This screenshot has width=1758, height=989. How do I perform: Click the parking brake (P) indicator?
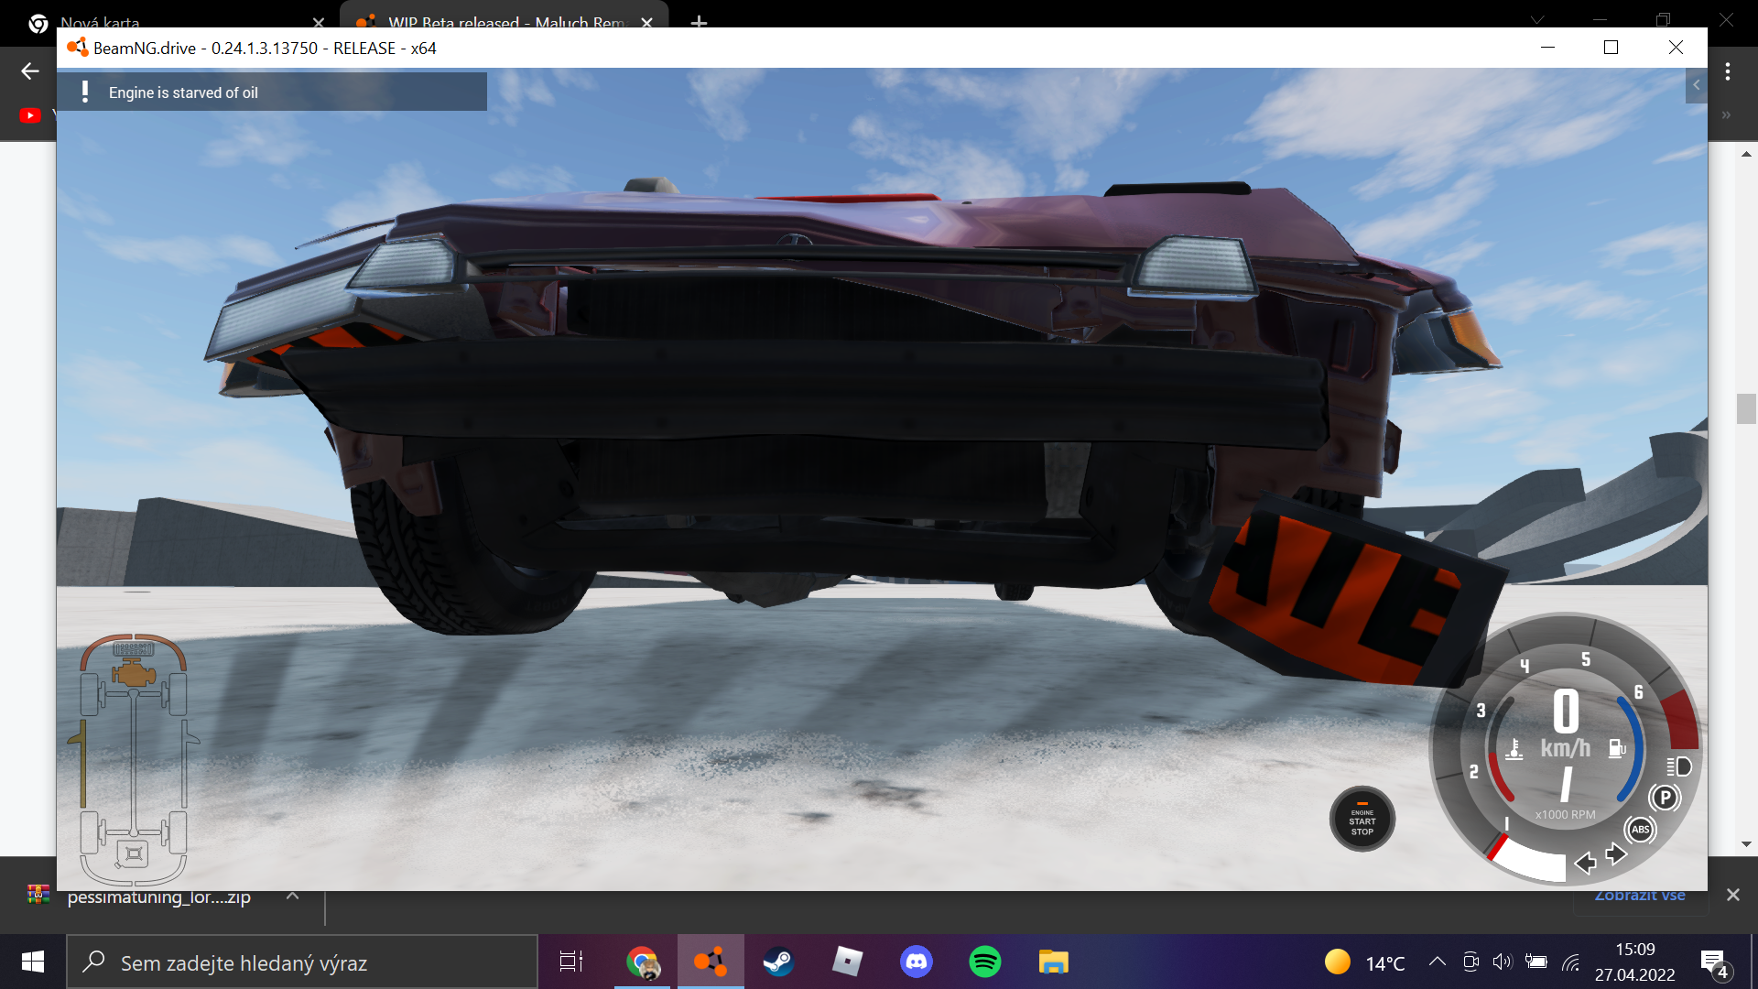point(1666,798)
